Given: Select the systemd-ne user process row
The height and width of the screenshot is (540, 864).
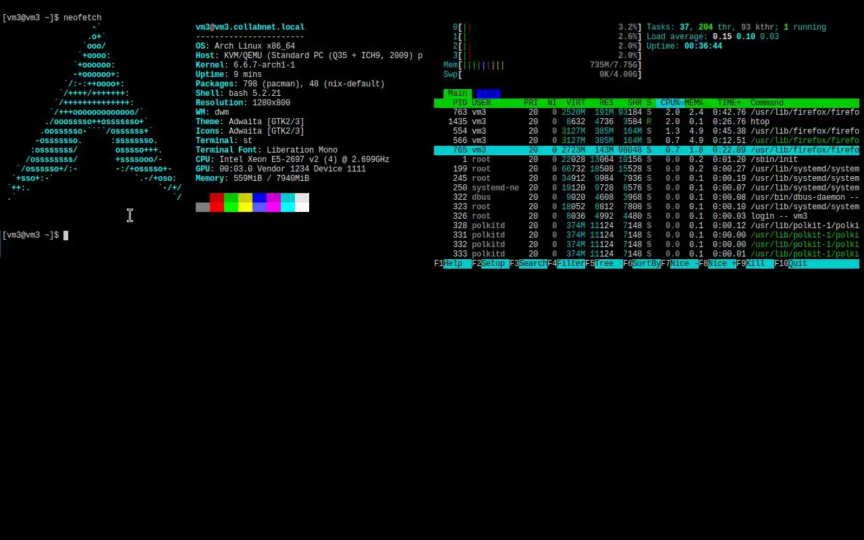Looking at the screenshot, I should pyautogui.click(x=647, y=188).
